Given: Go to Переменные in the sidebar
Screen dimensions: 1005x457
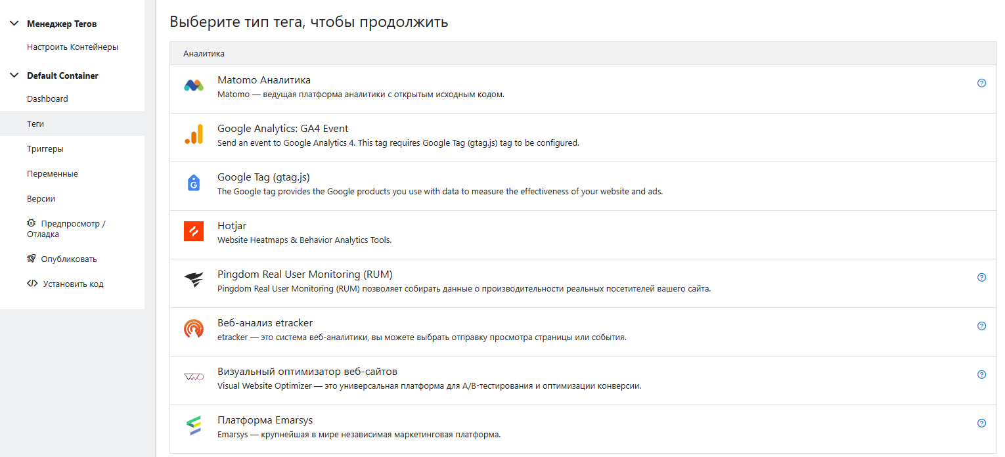Looking at the screenshot, I should (x=53, y=174).
